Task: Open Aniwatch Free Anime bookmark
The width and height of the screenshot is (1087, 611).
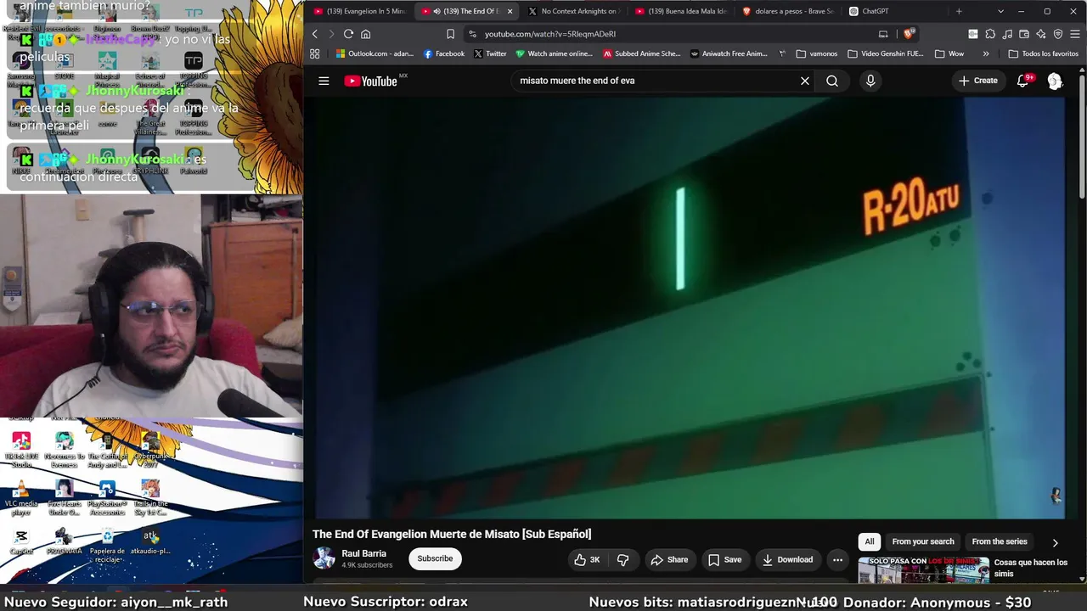Action: (729, 53)
